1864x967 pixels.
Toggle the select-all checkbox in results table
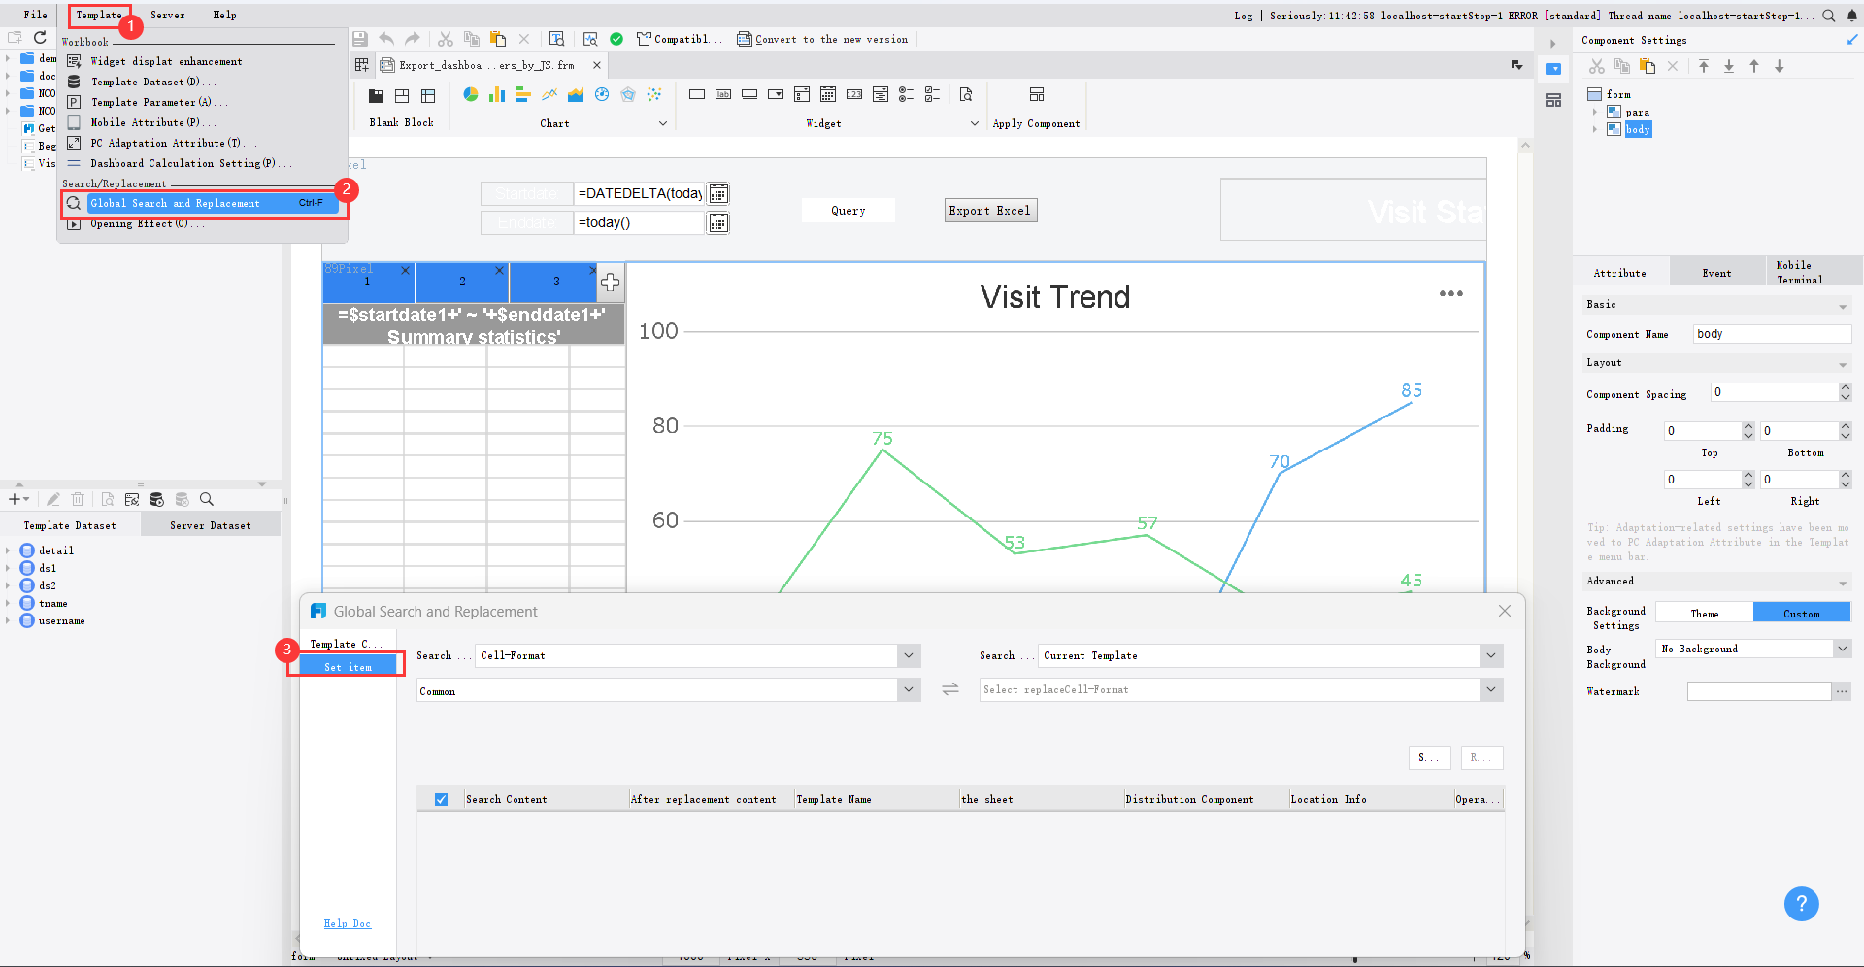441,799
